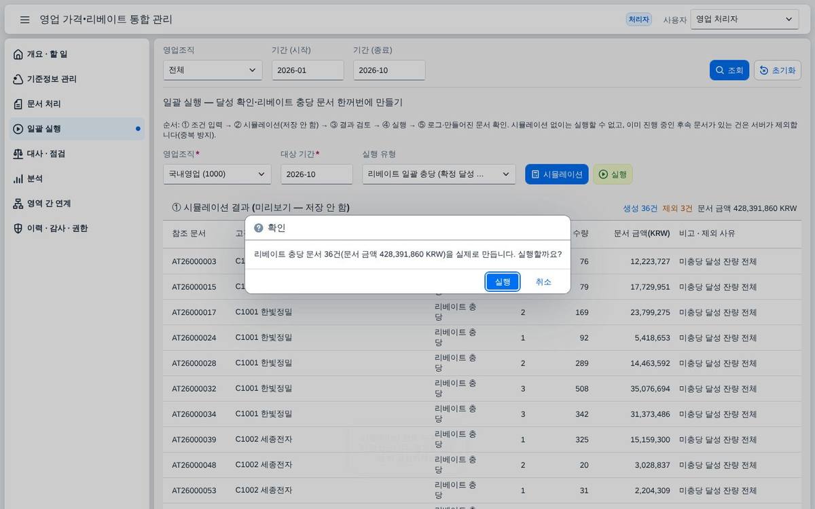This screenshot has width=815, height=509.
Task: Click the 문서 금액(KRW) column header
Action: [642, 233]
